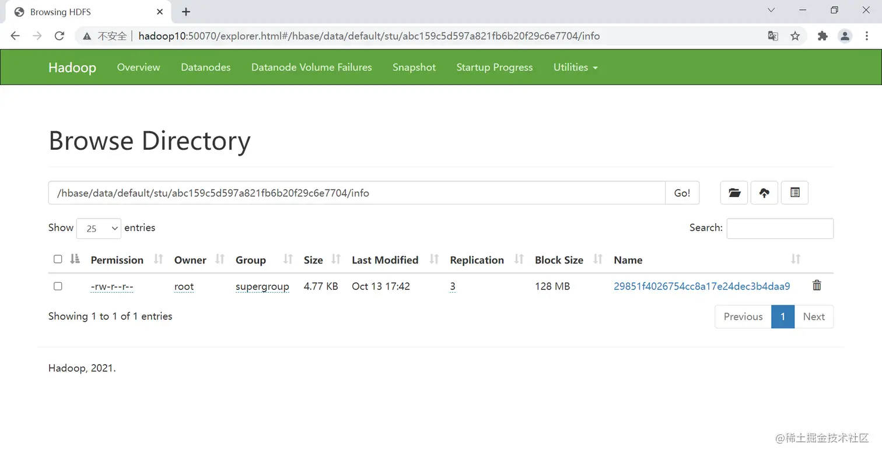
Task: Click Showing 1 to 1 of 1 entries
Action: tap(110, 316)
